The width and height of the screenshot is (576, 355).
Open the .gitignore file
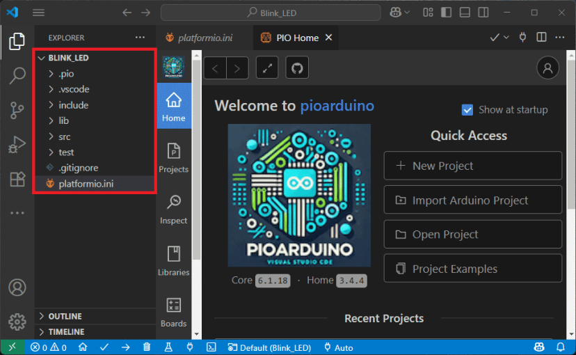(x=95, y=168)
